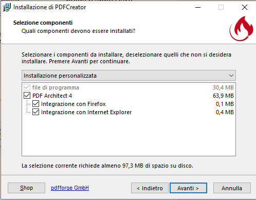Toggle Integrazione con Internet Explorer checkbox
This screenshot has width=256, height=200.
pos(35,112)
